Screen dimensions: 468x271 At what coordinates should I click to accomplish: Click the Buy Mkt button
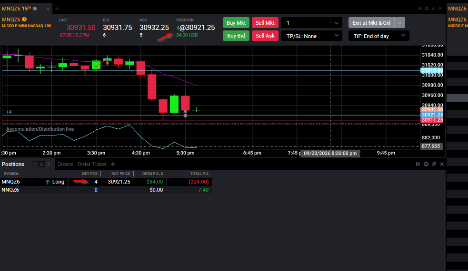[236, 23]
